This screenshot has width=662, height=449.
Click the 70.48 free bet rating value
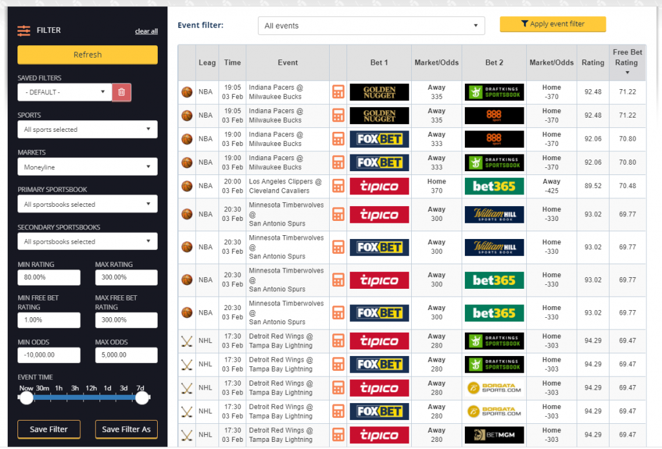(x=627, y=186)
